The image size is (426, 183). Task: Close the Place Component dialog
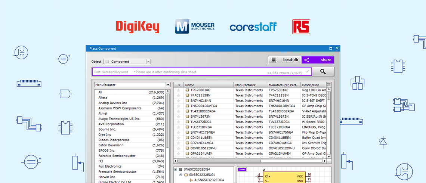coord(337,48)
